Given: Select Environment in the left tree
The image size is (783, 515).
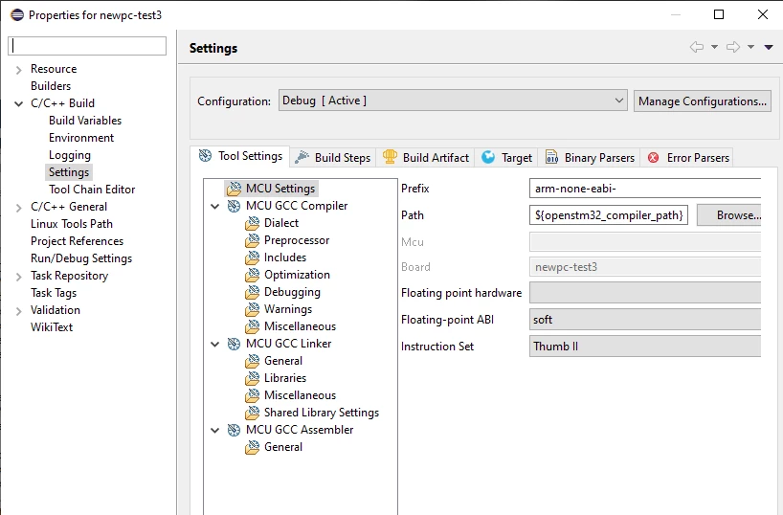Looking at the screenshot, I should pyautogui.click(x=81, y=138).
